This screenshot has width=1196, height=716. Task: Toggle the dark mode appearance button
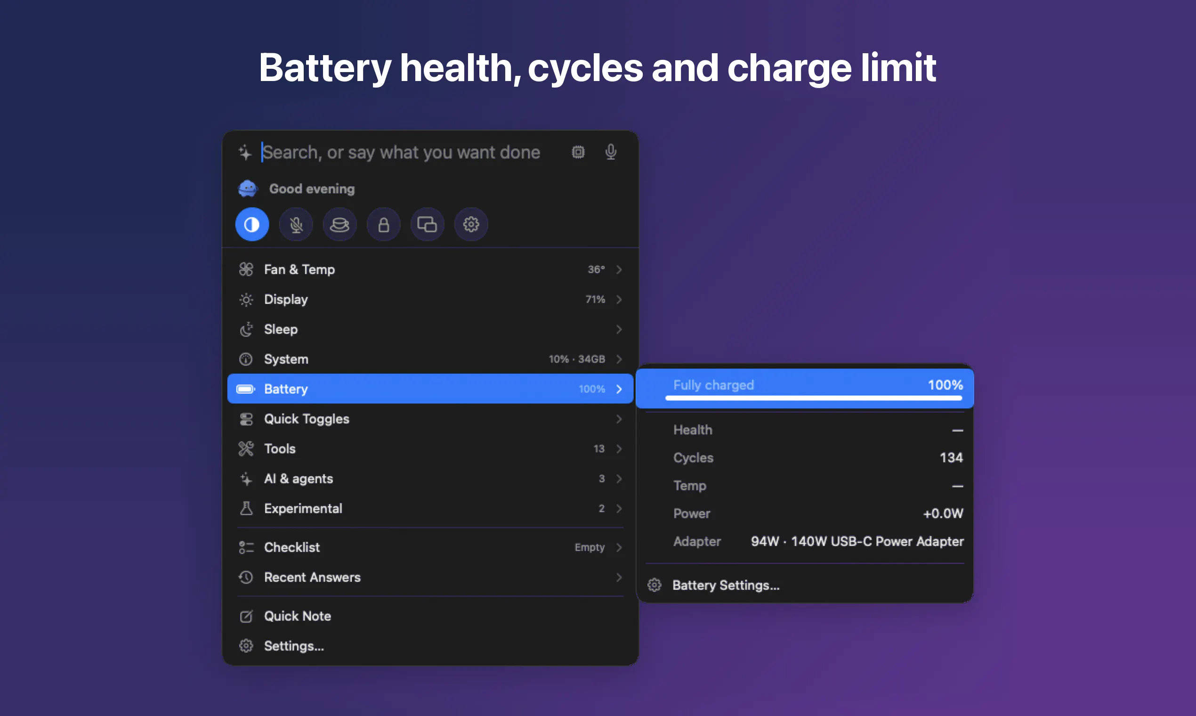pyautogui.click(x=252, y=224)
